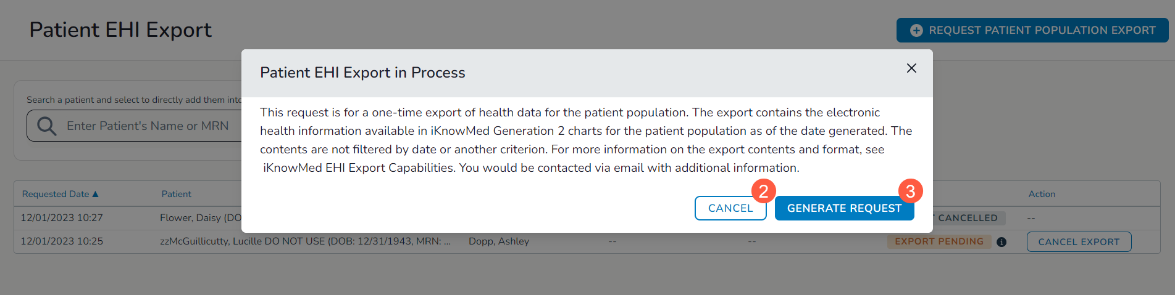Click the Cancel button in dialog
The width and height of the screenshot is (1175, 295).
(x=730, y=208)
